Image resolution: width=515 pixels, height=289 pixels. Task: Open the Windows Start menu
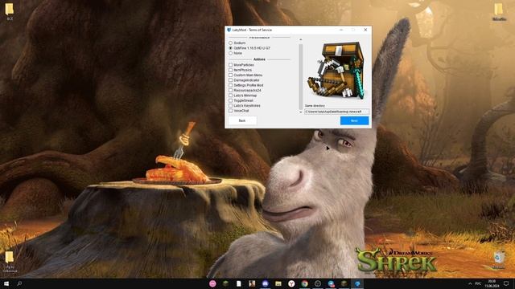pos(6,283)
